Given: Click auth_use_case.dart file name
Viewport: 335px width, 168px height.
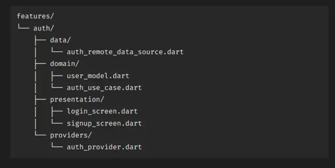Looking at the screenshot, I should pos(104,88).
